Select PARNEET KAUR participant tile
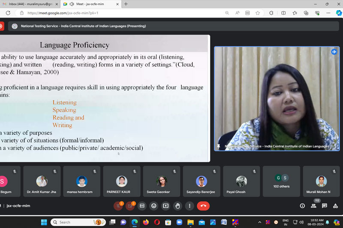This screenshot has height=228, width=343. point(122,181)
